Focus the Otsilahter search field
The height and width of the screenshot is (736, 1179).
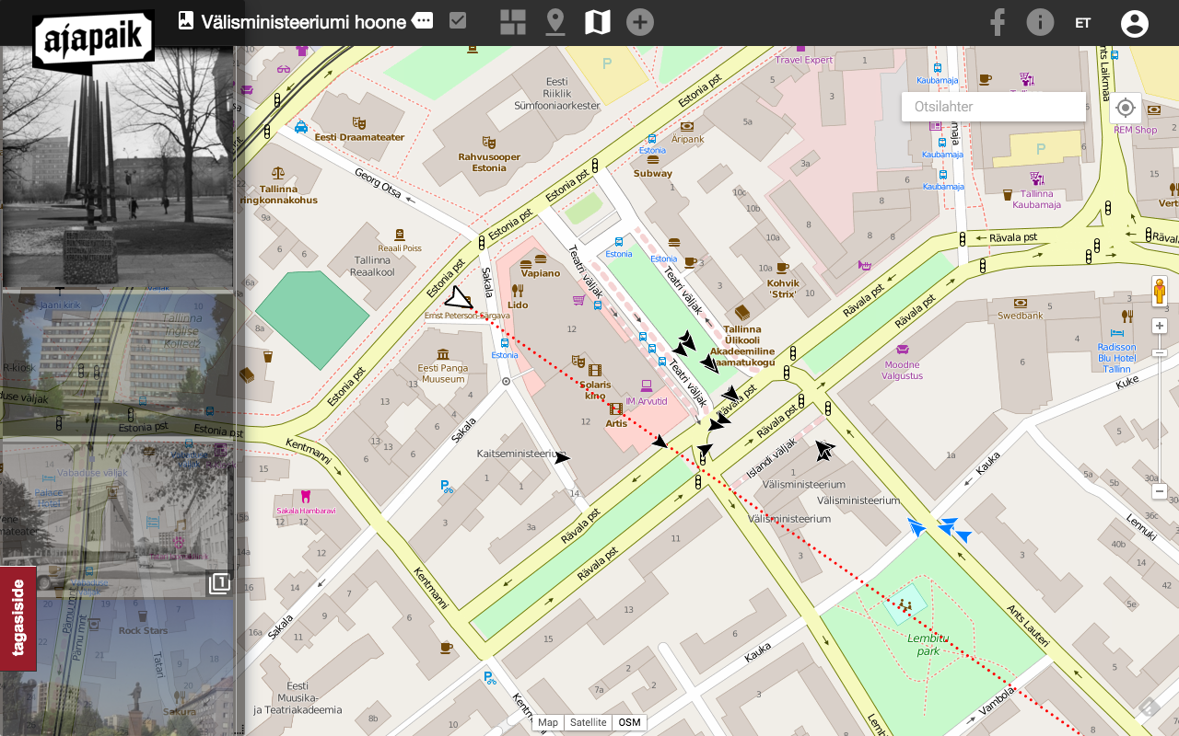point(994,107)
